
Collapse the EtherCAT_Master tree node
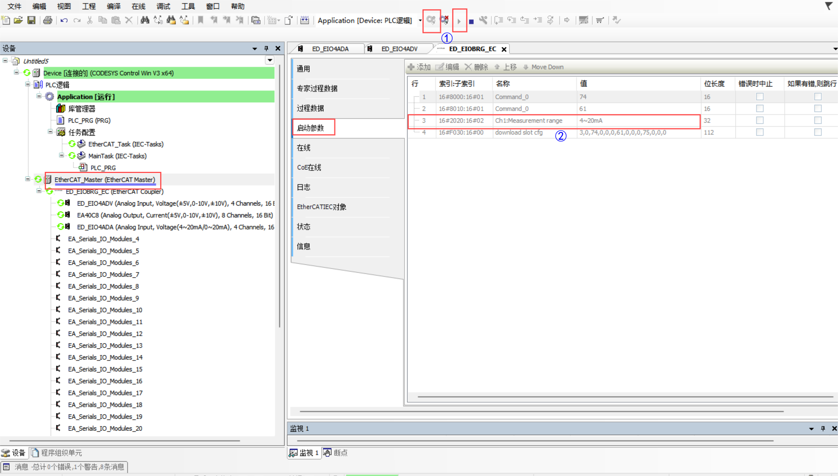coord(28,179)
